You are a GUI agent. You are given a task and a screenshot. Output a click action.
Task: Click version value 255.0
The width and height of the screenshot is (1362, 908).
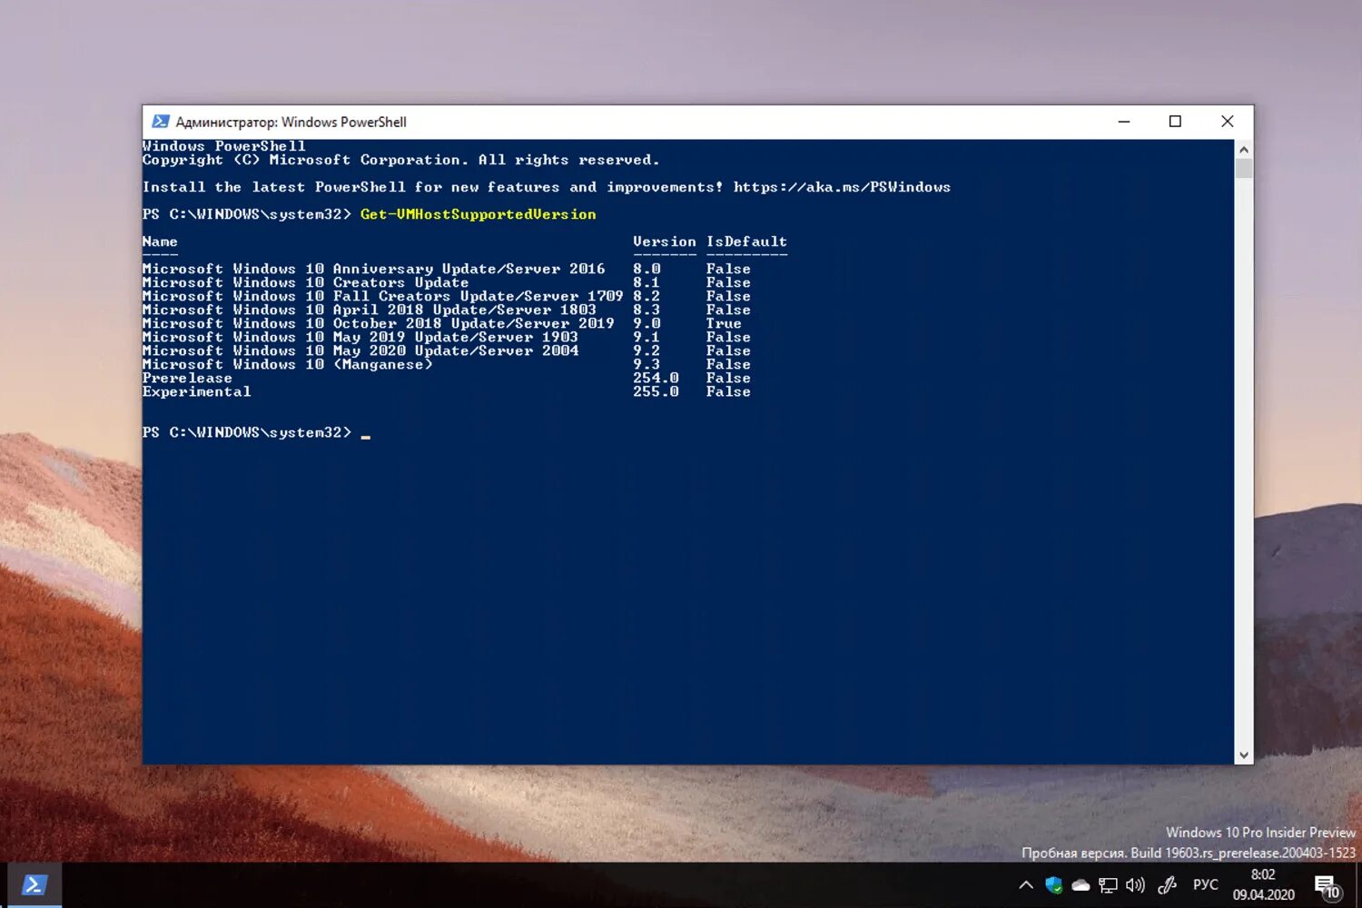point(656,391)
